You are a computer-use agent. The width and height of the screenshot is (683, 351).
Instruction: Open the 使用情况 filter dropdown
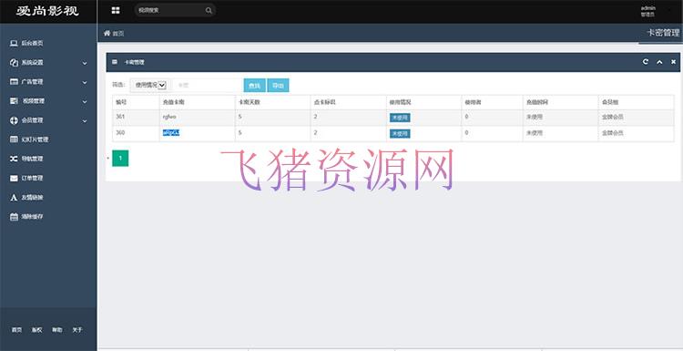click(149, 86)
